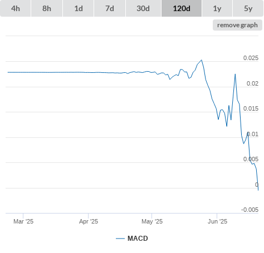Screen dimensions: 264x253
Task: Click the MACD line's final point below zero
Action: click(x=258, y=190)
